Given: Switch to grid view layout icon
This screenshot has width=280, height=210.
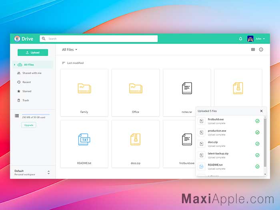Looking at the screenshot, I should point(253,50).
